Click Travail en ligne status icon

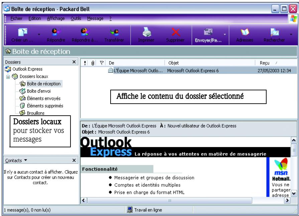130,210
